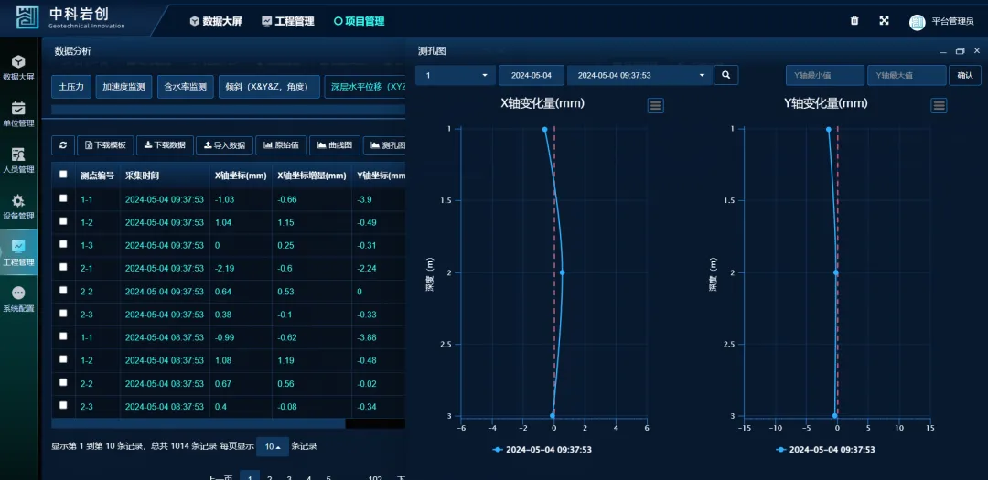Select the checkbox for row 2-1
Viewport: 988px width, 480px height.
(63, 267)
